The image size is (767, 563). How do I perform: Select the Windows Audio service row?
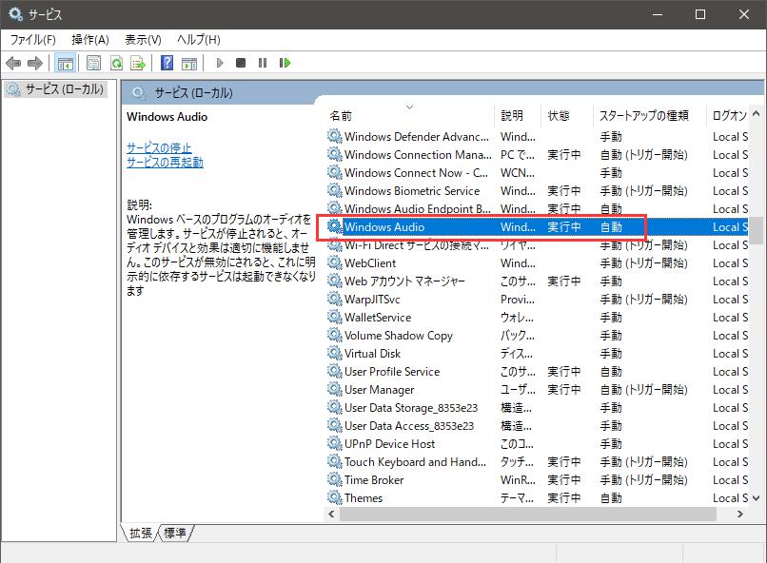point(538,226)
